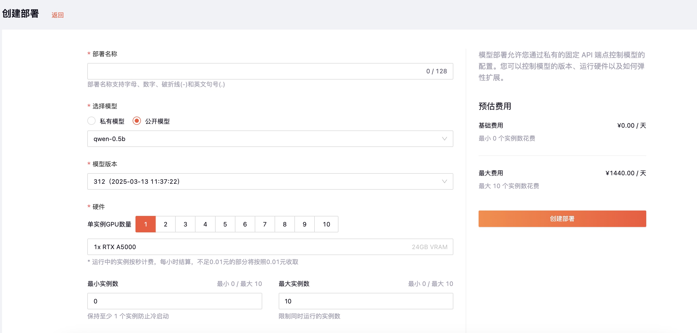Choose 5 GPUs per instance
Image resolution: width=697 pixels, height=333 pixels.
(x=225, y=224)
